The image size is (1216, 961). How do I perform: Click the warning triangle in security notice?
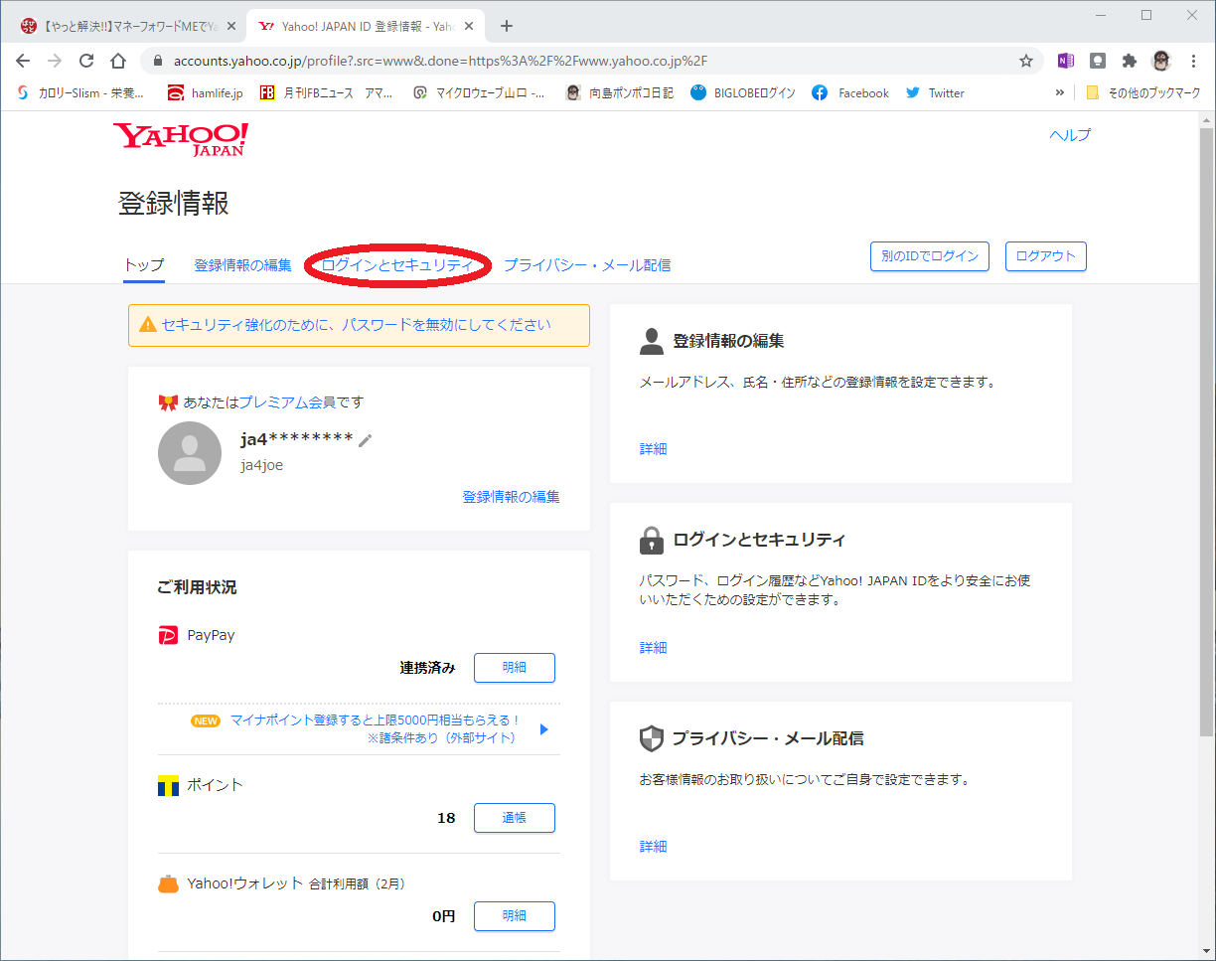(x=148, y=325)
